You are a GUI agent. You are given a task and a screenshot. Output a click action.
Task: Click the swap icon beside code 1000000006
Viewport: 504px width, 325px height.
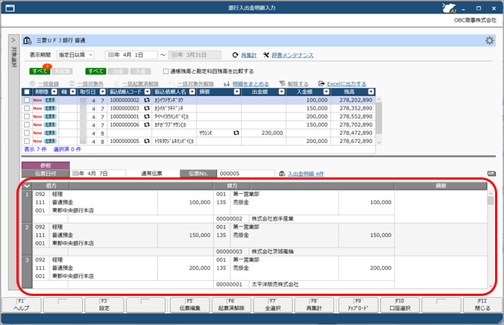coord(147,124)
